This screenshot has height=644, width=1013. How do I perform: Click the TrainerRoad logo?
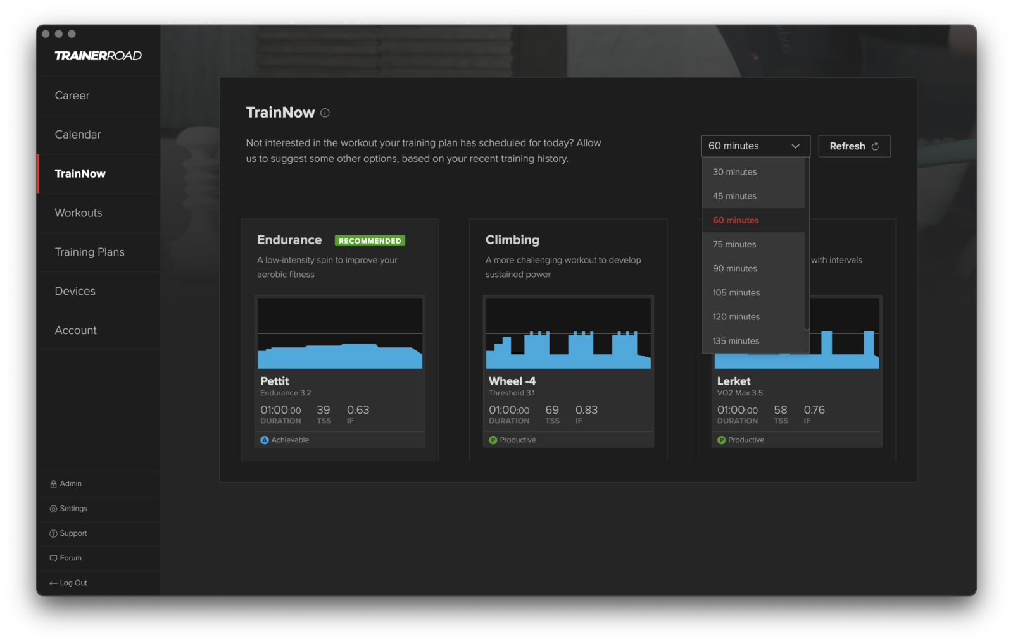[98, 56]
